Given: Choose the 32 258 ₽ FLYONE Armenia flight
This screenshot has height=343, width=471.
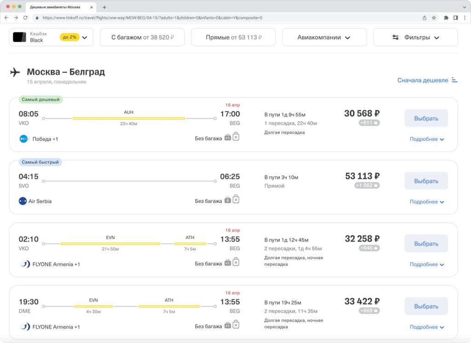Looking at the screenshot, I should (x=426, y=244).
